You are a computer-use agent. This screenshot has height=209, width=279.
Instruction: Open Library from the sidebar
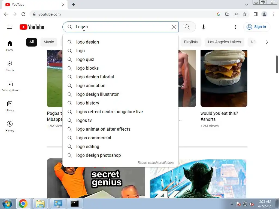[10, 106]
